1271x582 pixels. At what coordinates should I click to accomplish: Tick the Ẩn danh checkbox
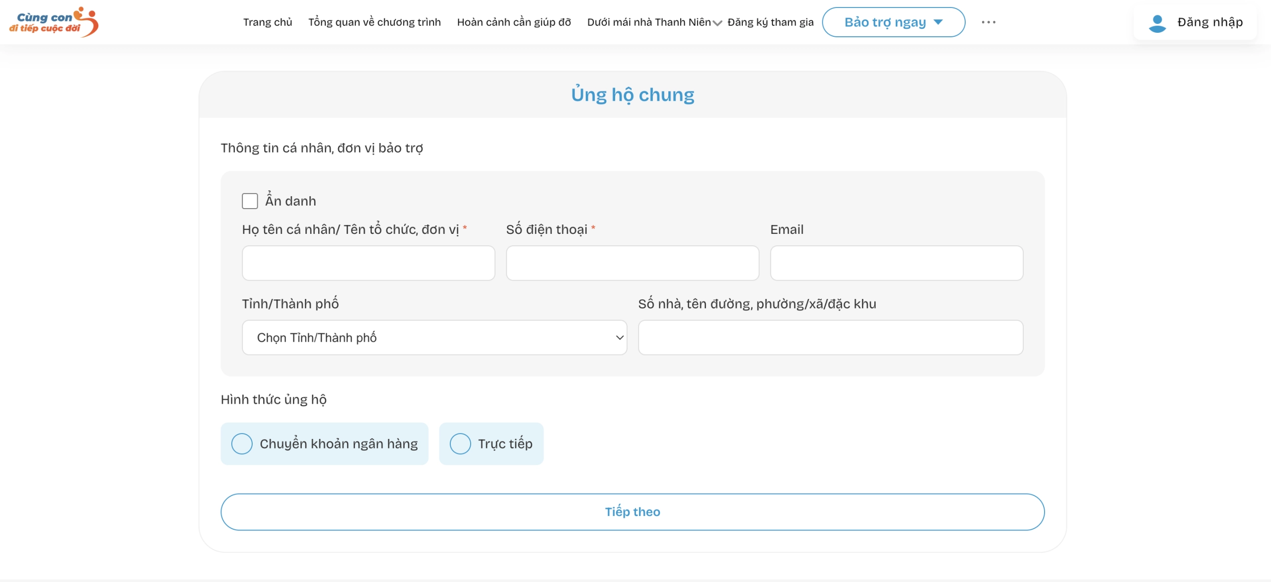(x=250, y=201)
